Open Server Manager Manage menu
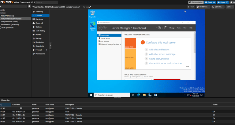 (172, 28)
